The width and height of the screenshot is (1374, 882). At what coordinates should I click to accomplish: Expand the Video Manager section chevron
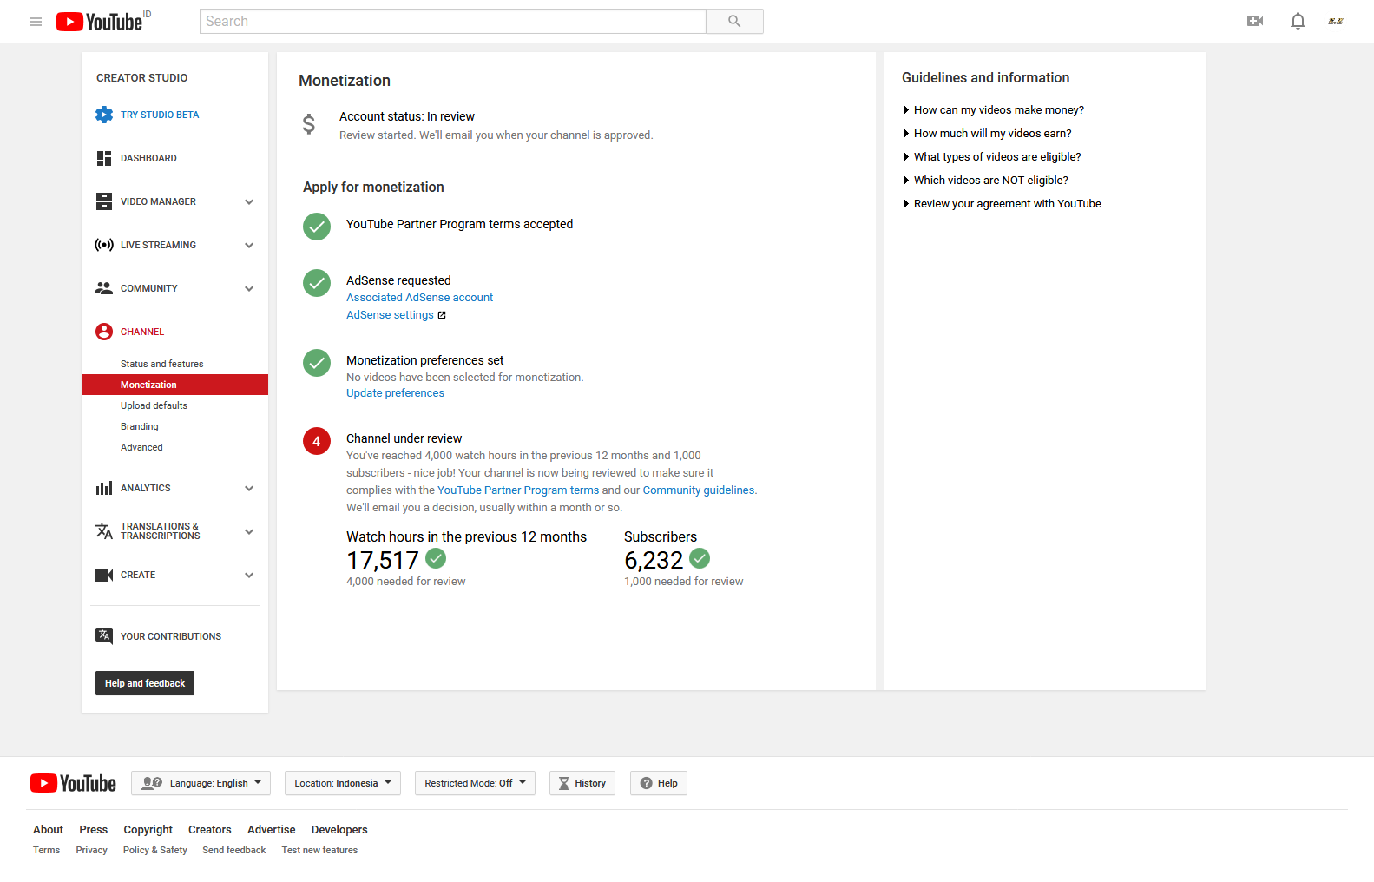tap(249, 201)
